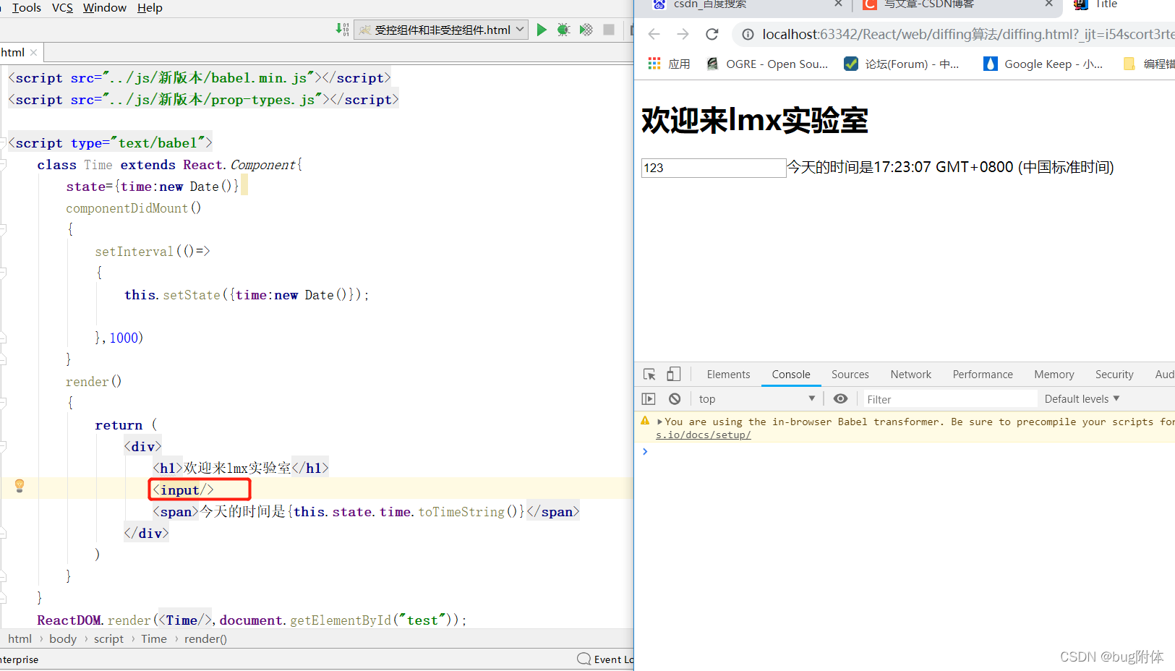Image resolution: width=1175 pixels, height=671 pixels.
Task: Open the run configuration dropdown
Action: point(440,30)
